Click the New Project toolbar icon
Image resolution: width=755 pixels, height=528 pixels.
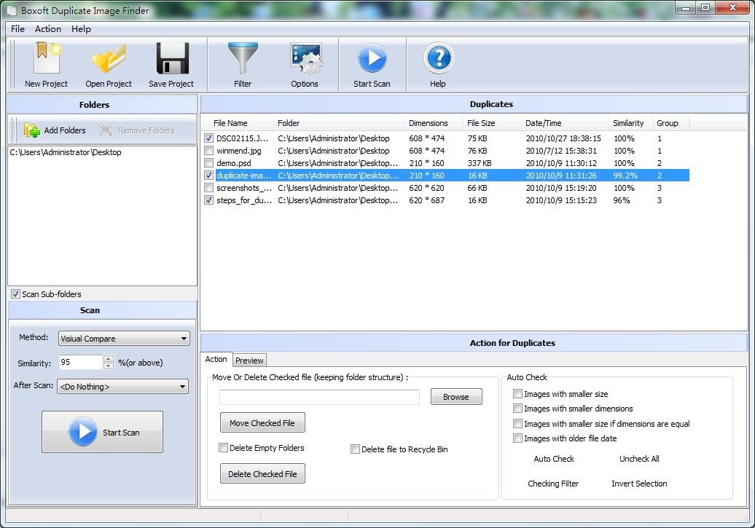[x=46, y=60]
